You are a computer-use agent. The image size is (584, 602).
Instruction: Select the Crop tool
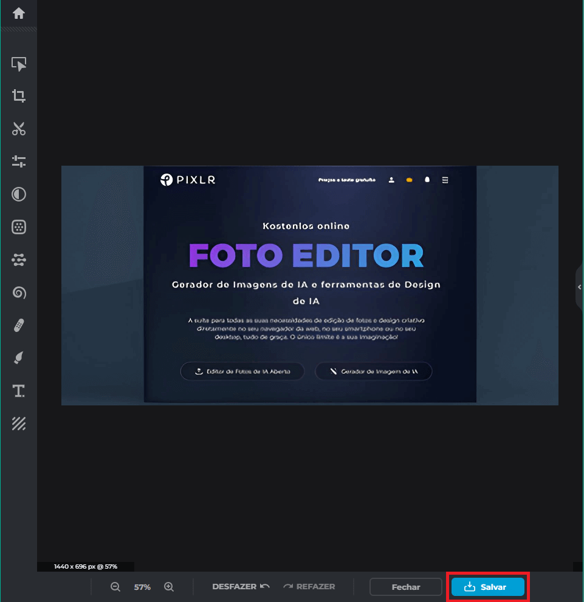pos(18,96)
